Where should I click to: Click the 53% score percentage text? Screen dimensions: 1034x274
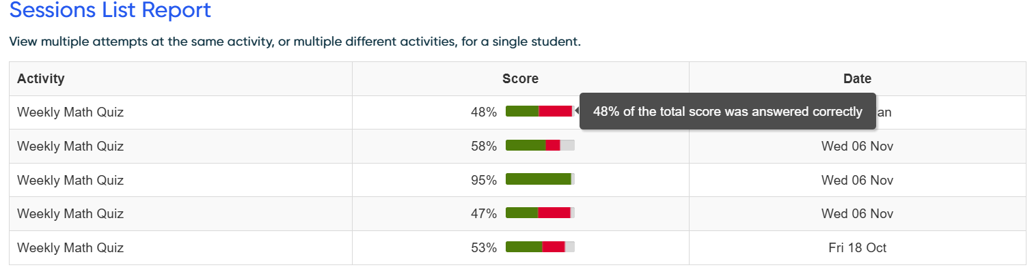(x=484, y=247)
